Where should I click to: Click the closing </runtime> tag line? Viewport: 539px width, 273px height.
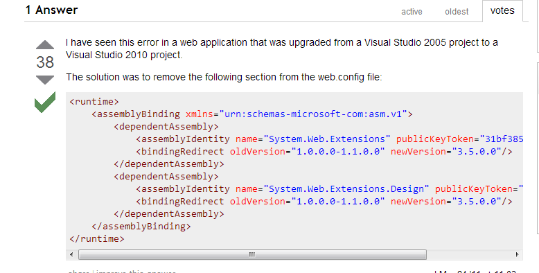97,238
